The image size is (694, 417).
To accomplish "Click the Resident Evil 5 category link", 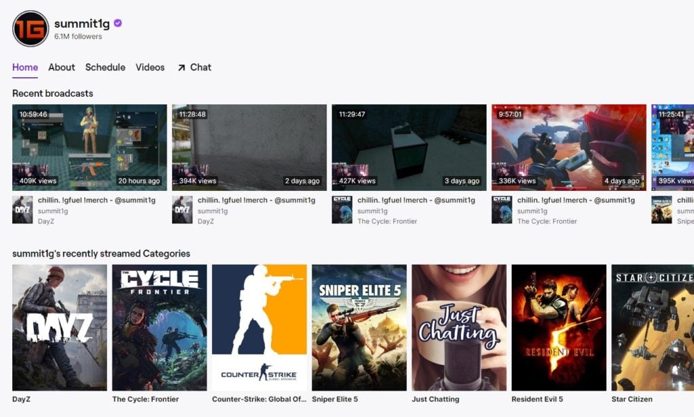I will tap(537, 399).
